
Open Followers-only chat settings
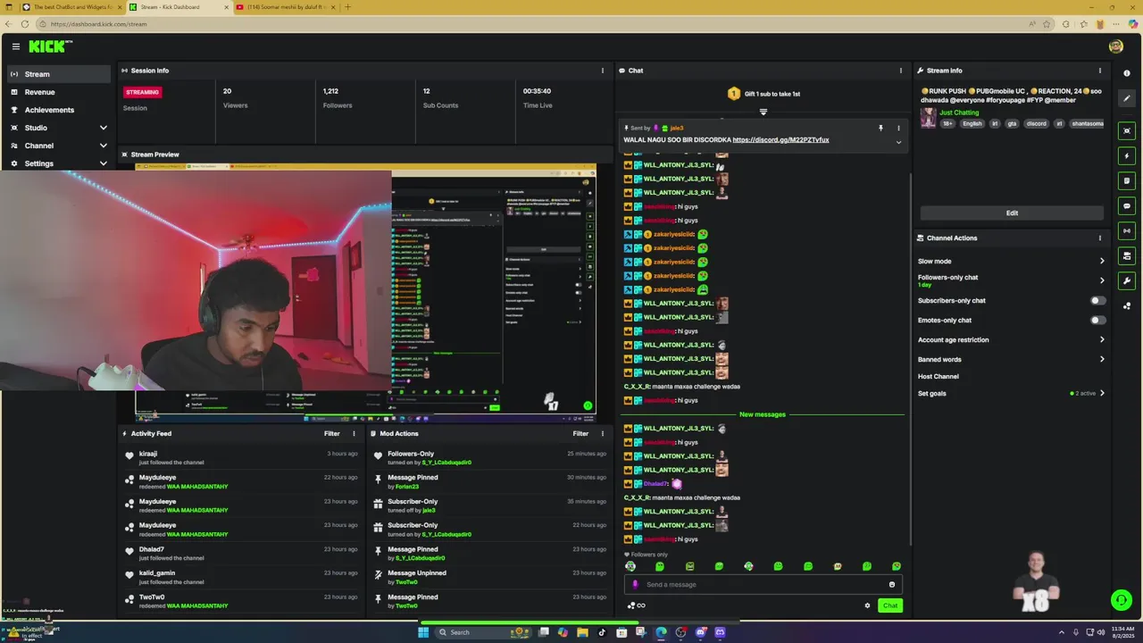coord(1011,280)
